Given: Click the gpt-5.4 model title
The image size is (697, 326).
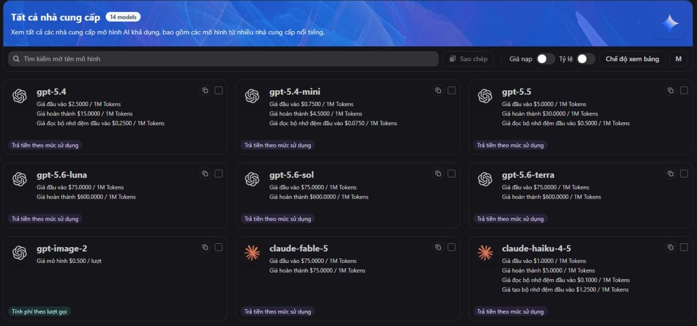Looking at the screenshot, I should coord(51,91).
